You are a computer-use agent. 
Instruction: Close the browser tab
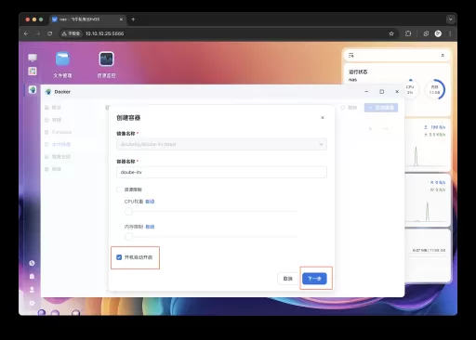coord(121,20)
